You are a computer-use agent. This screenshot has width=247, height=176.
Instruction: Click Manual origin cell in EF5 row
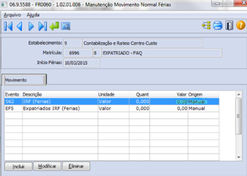[204, 109]
